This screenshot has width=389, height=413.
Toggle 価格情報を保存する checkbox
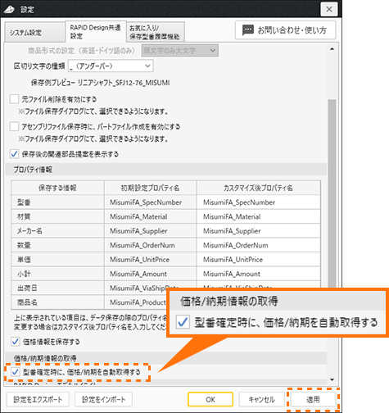16,342
